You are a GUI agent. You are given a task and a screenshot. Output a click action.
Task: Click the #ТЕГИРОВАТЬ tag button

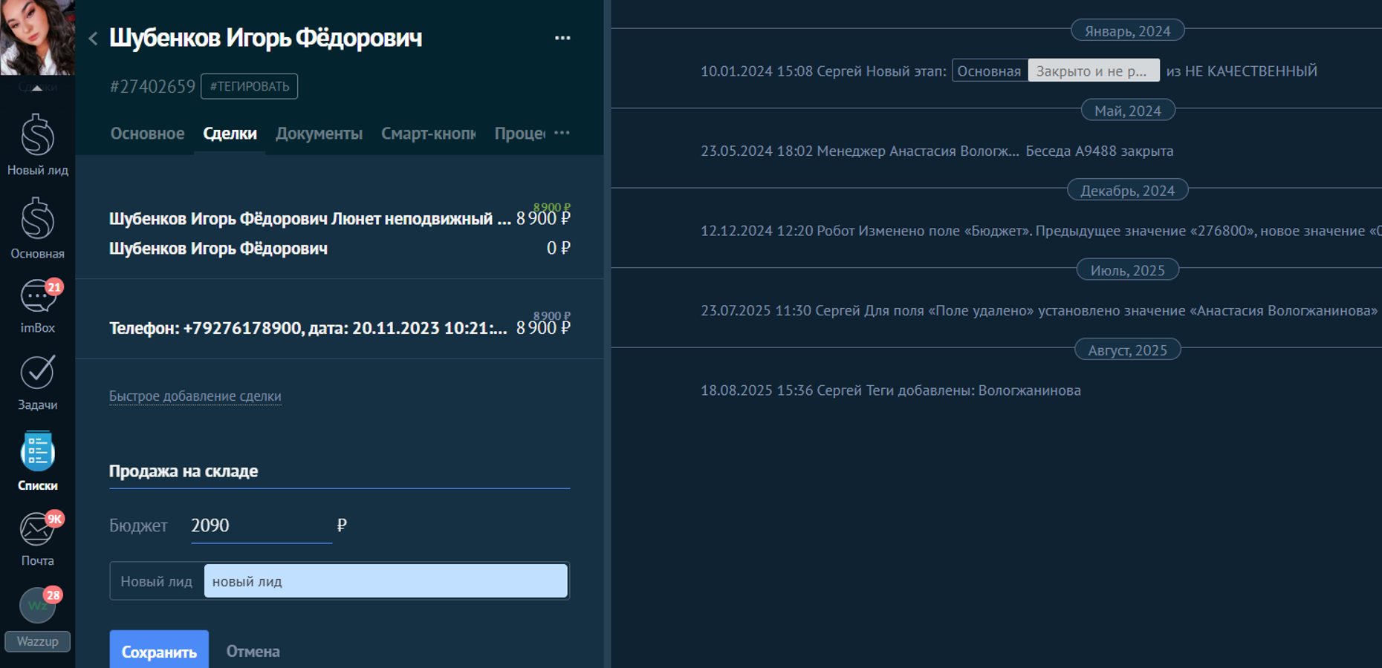(249, 86)
